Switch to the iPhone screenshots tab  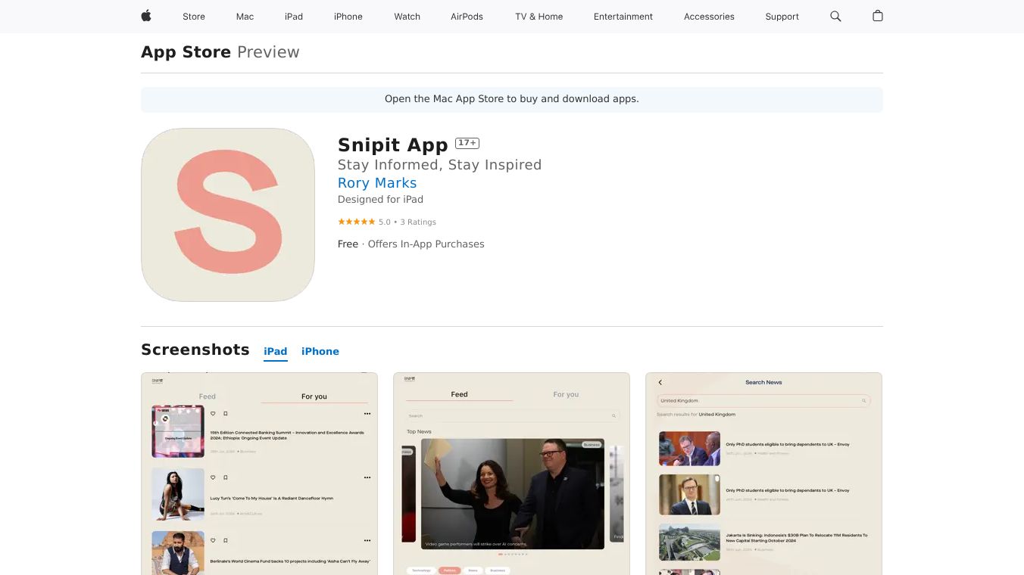pos(320,352)
